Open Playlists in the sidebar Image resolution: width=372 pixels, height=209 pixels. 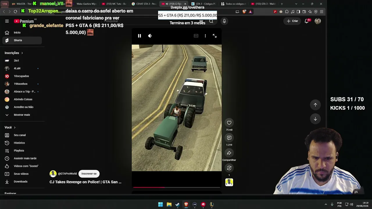[22, 151]
